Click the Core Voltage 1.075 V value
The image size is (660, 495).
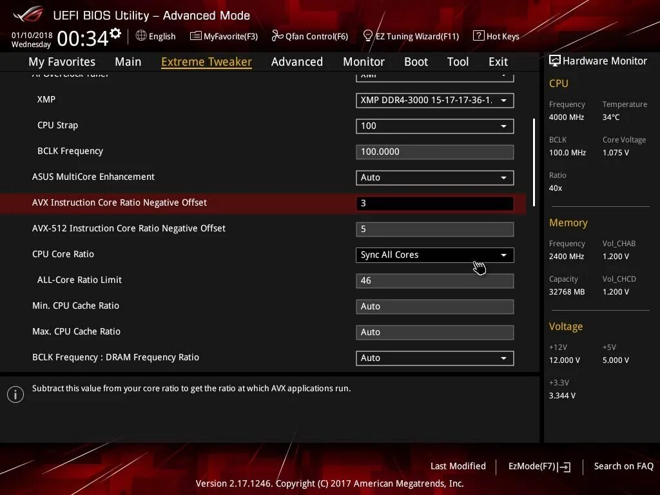(x=616, y=152)
